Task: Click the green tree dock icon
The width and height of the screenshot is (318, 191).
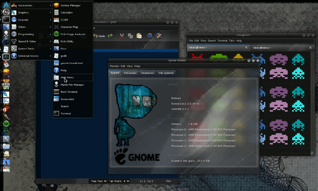Action: (x=6, y=124)
